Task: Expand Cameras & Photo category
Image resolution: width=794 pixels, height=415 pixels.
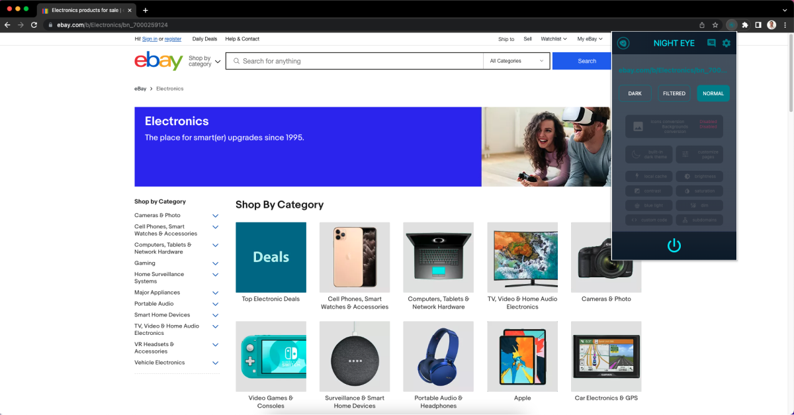Action: click(x=215, y=216)
